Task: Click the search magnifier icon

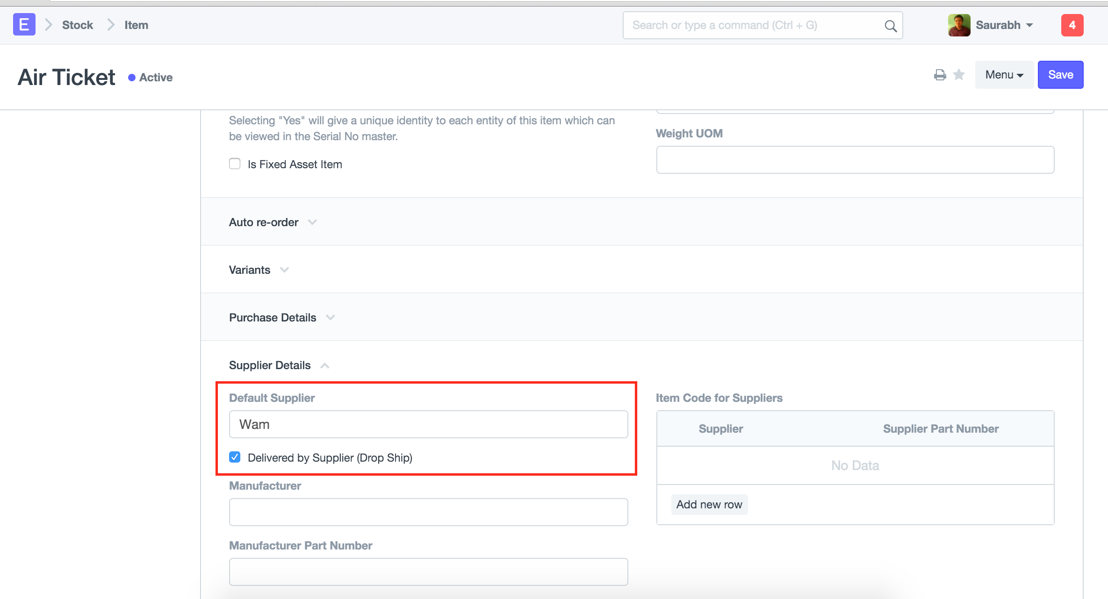Action: coord(891,26)
